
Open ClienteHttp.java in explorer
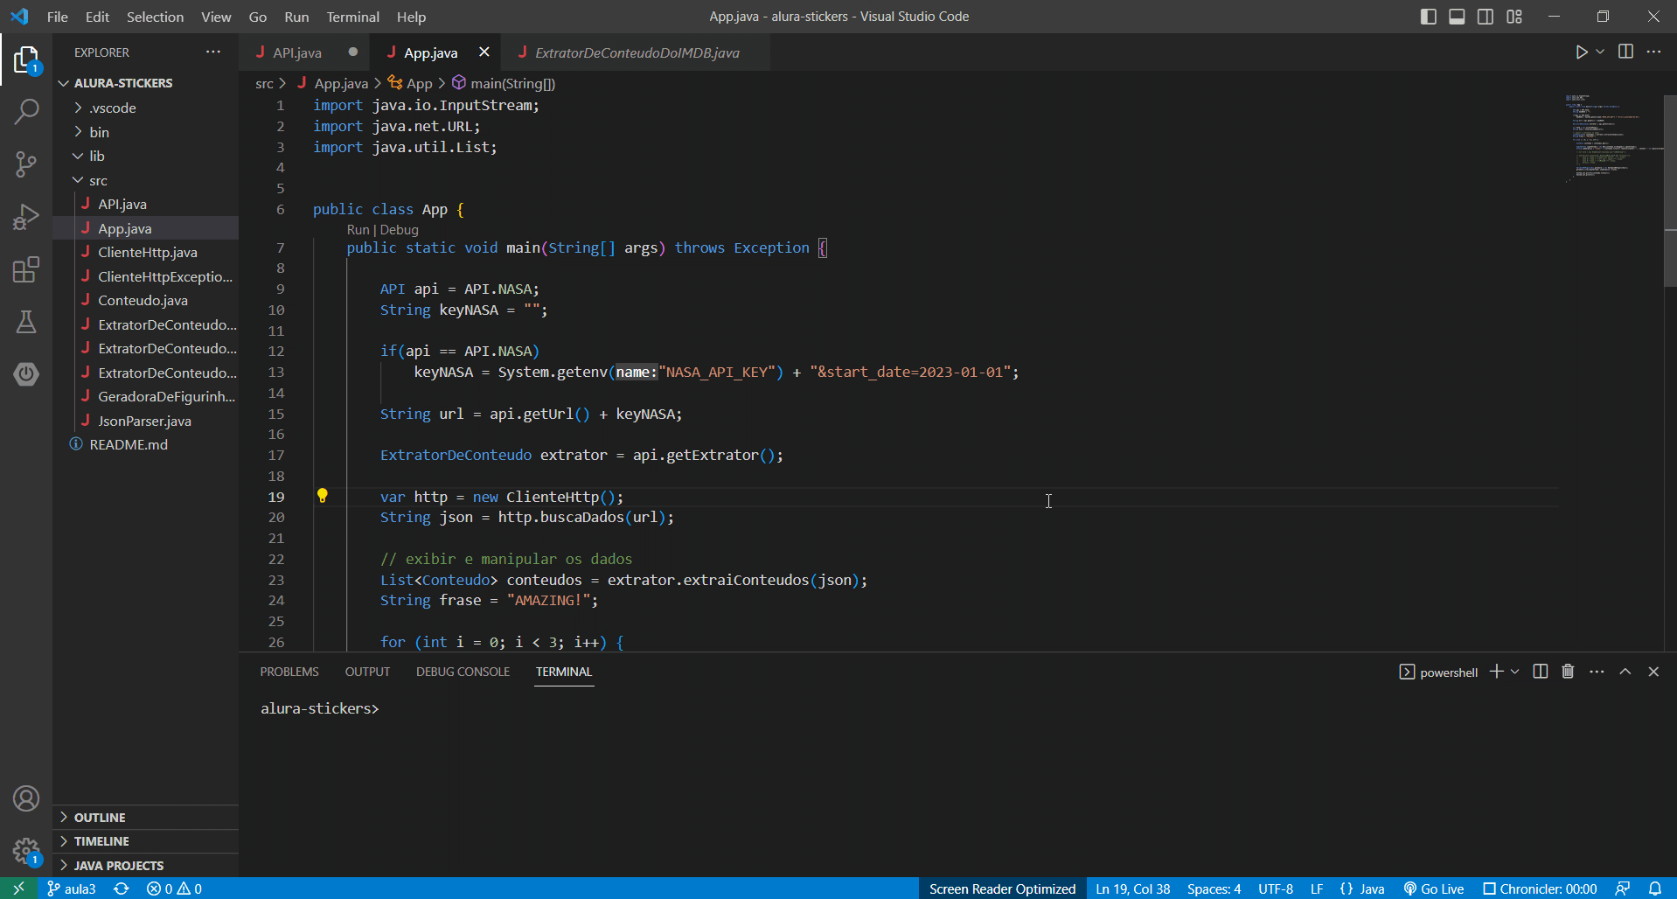pos(147,252)
